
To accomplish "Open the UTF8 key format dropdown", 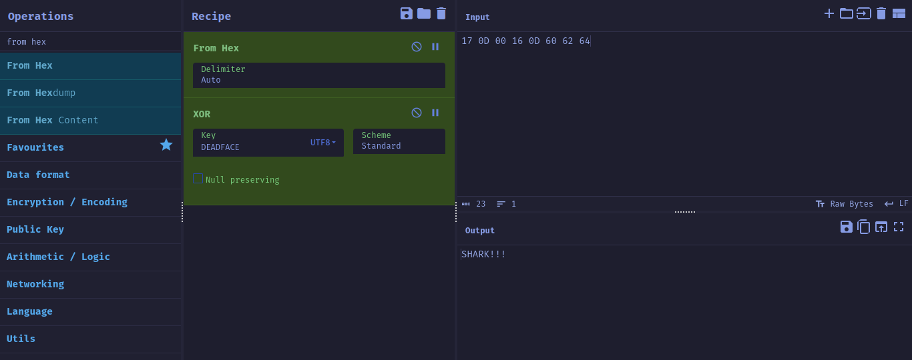I will [x=323, y=143].
